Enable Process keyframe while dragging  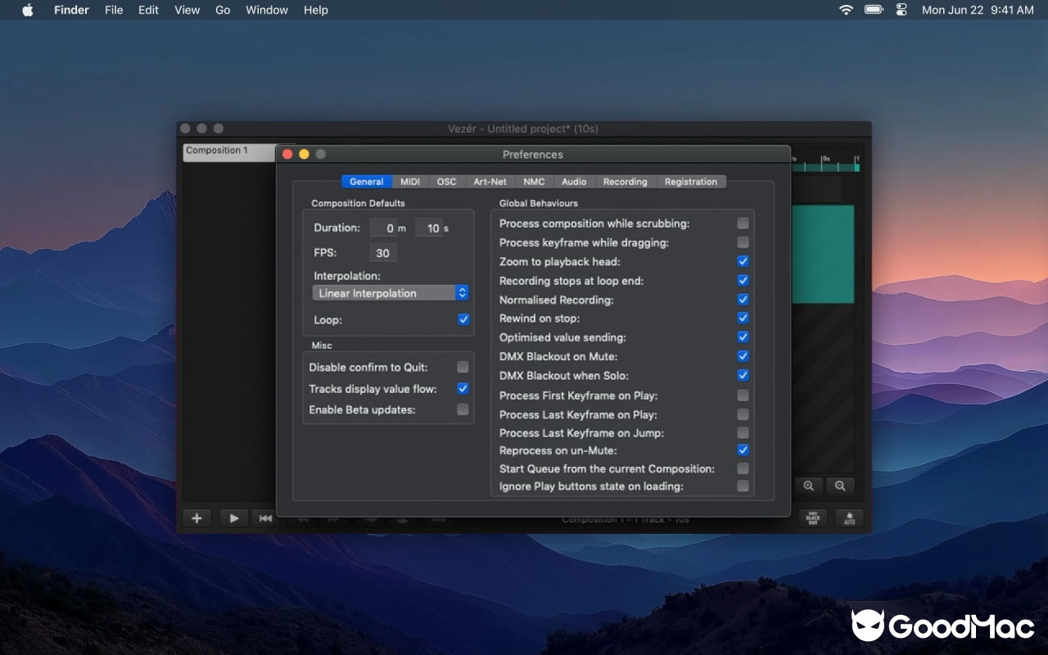[x=743, y=242]
